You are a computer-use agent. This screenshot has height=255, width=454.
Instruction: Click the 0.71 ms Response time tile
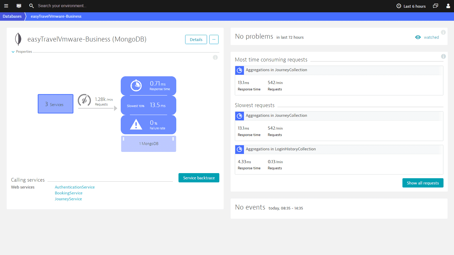click(x=148, y=86)
